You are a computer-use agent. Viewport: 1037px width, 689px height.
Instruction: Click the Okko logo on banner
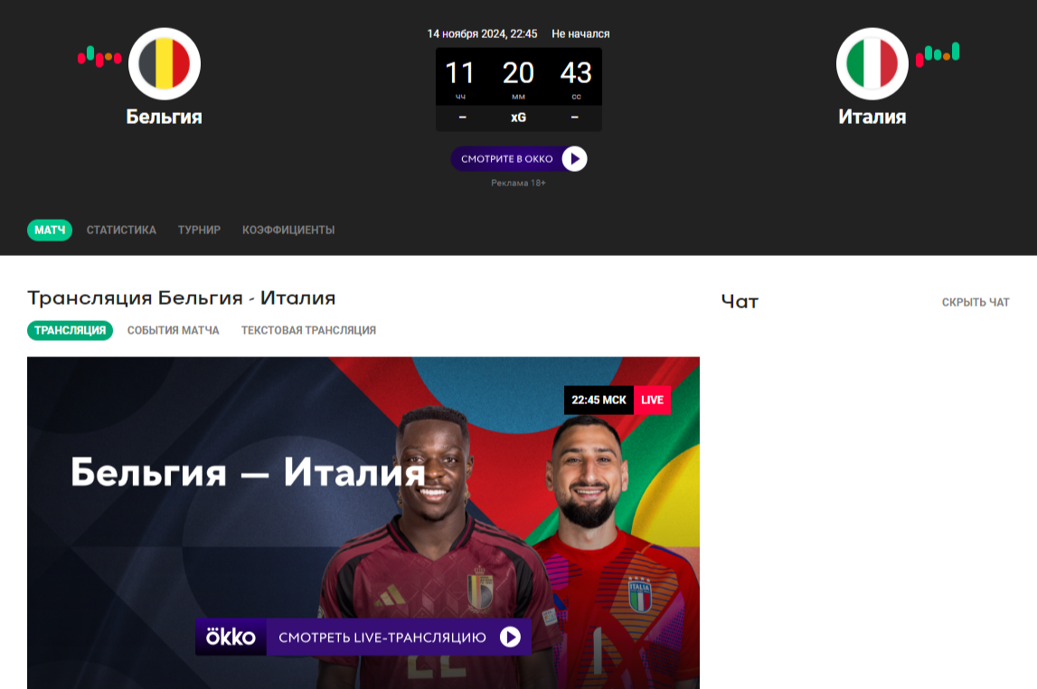click(x=231, y=637)
